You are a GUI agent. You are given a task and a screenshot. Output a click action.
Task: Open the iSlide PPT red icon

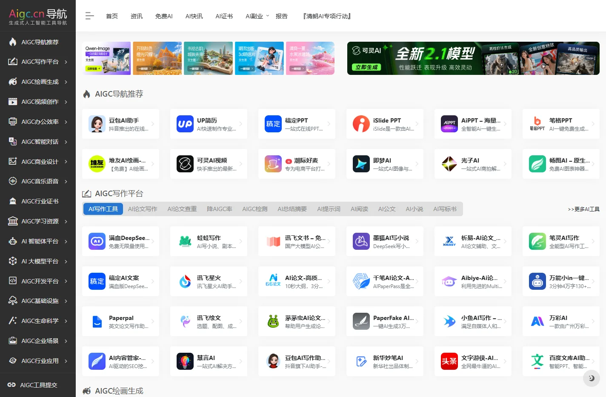[x=361, y=124]
